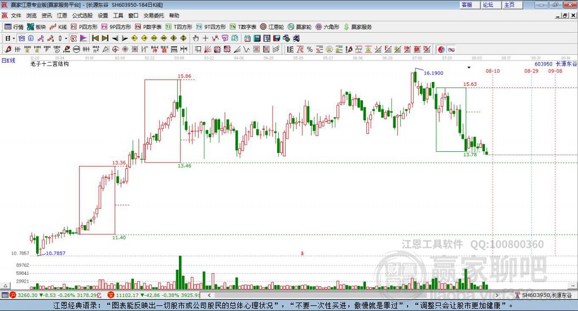This screenshot has height=311, width=578.
Task: Expand the 日 period dropdown arrow
Action: pyautogui.click(x=14, y=38)
